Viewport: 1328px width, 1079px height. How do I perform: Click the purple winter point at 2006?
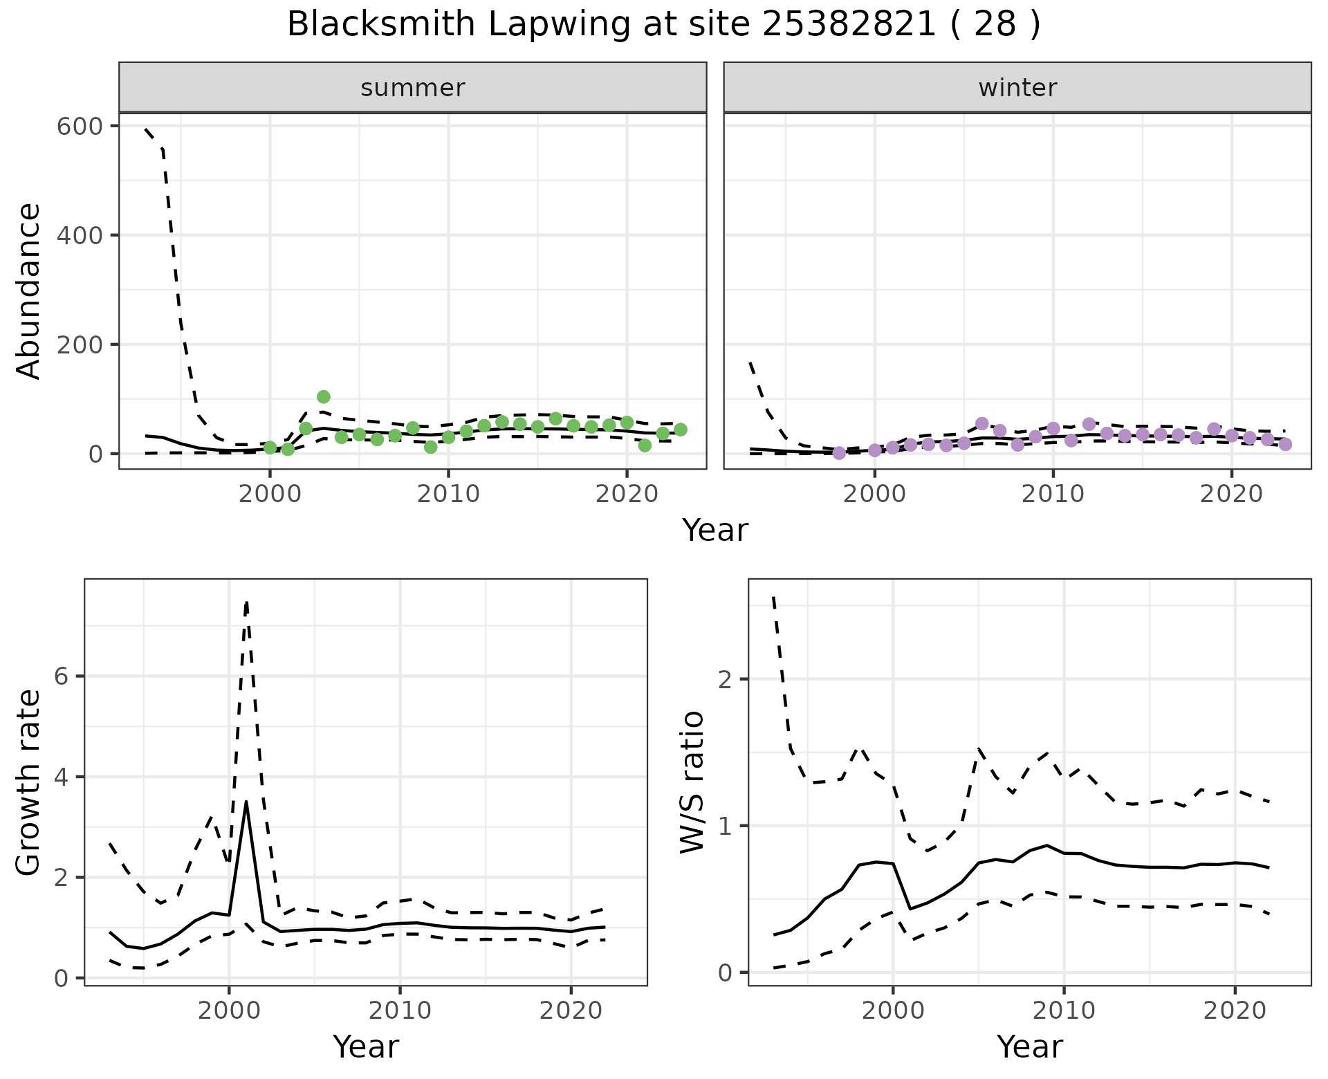(x=981, y=423)
